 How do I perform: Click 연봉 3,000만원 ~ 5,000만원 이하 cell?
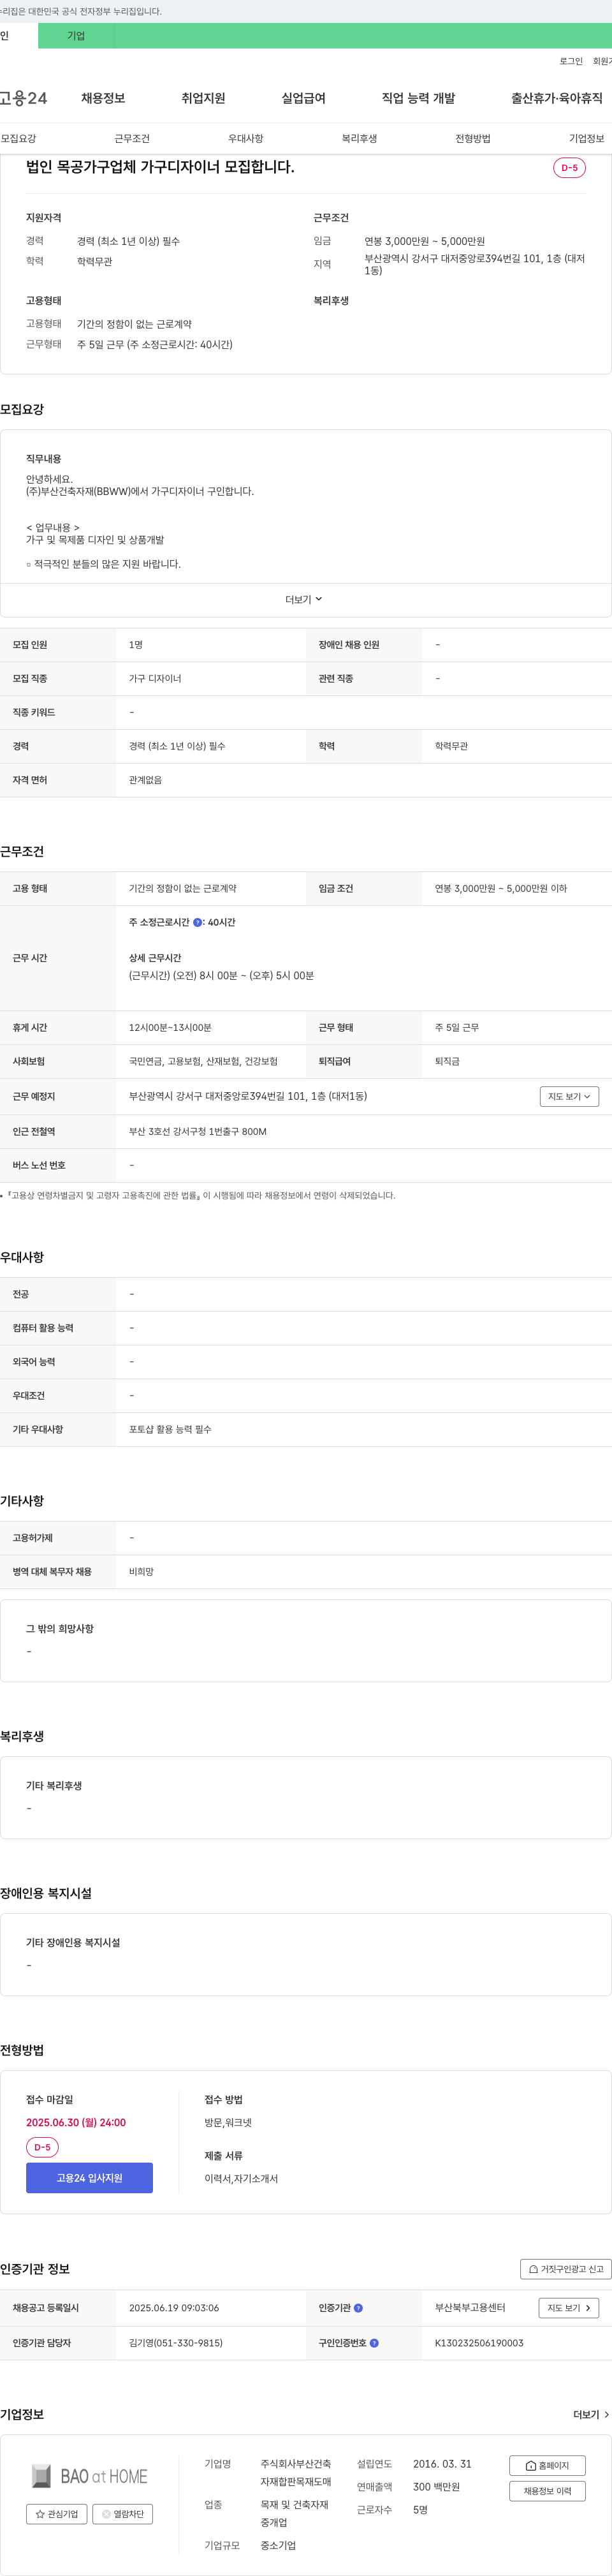coord(501,889)
